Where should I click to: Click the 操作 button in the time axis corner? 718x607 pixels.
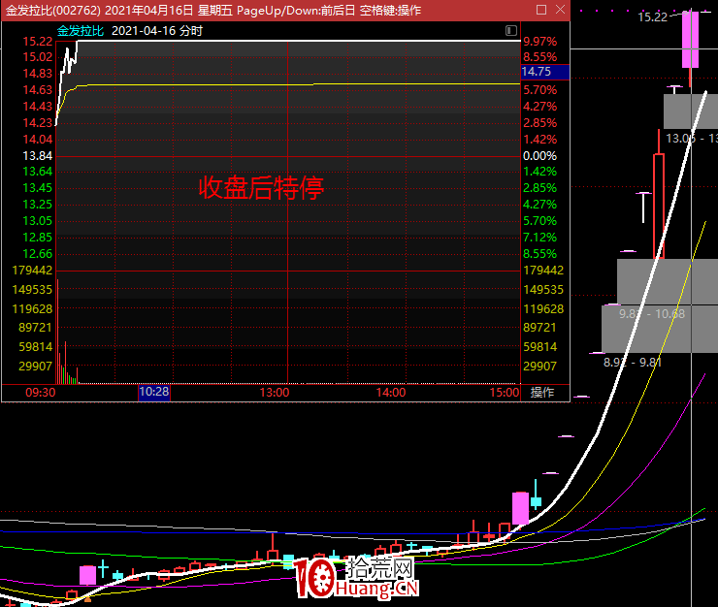(542, 393)
